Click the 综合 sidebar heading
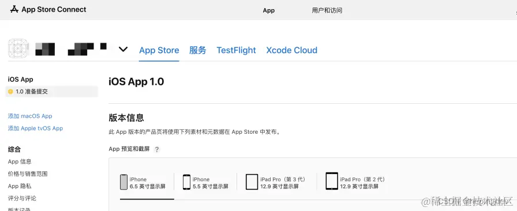The image size is (517, 211). tap(14, 149)
